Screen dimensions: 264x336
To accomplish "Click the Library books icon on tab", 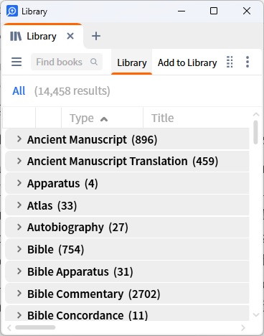I will point(16,37).
